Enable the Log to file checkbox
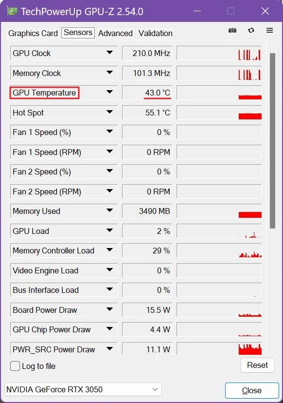Screen dimensions: 283x403 (14, 366)
